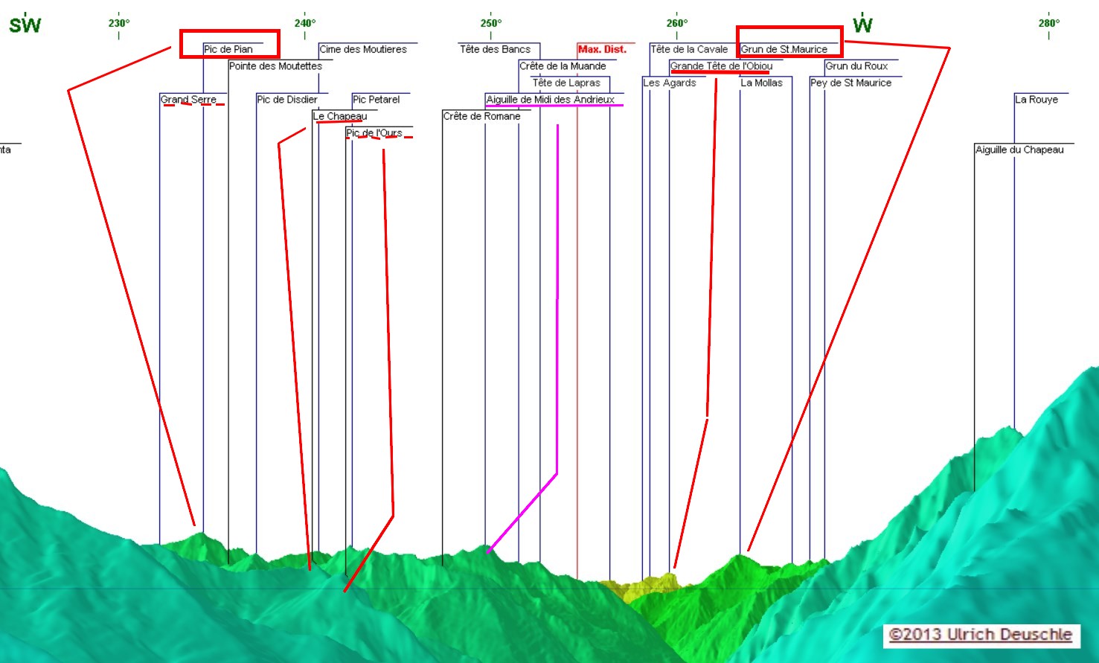This screenshot has height=663, width=1099.
Task: Select the red Max. Dist. label
Action: (602, 49)
